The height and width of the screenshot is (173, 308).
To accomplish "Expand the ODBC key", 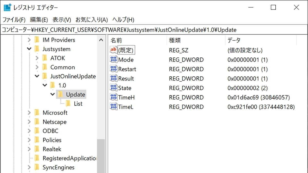I will [x=29, y=131].
